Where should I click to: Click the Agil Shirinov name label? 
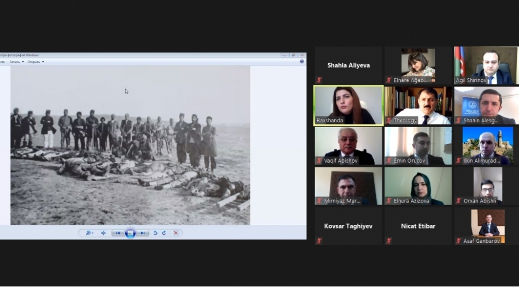(x=471, y=80)
